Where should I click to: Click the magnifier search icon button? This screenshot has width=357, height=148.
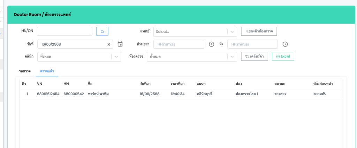[102, 31]
